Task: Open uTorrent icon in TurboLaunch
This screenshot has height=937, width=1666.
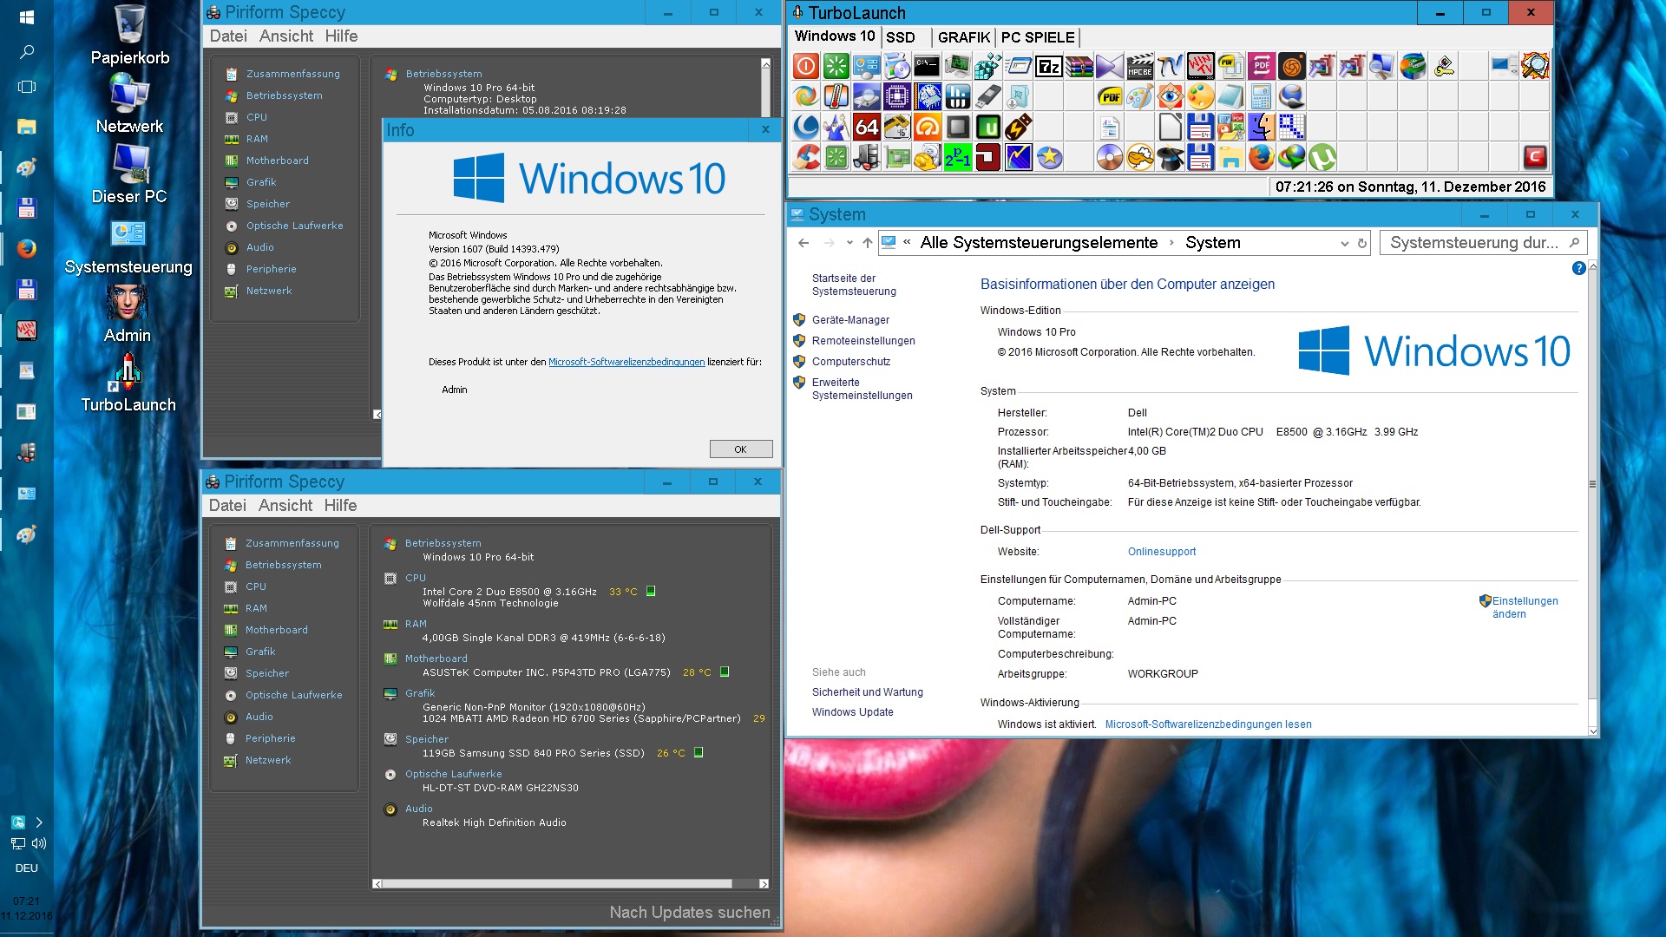Action: [1322, 157]
